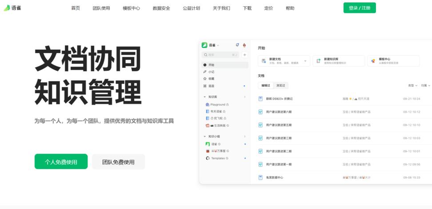Click the 登录 / 注册 button
The width and height of the screenshot is (432, 209).
pos(360,8)
